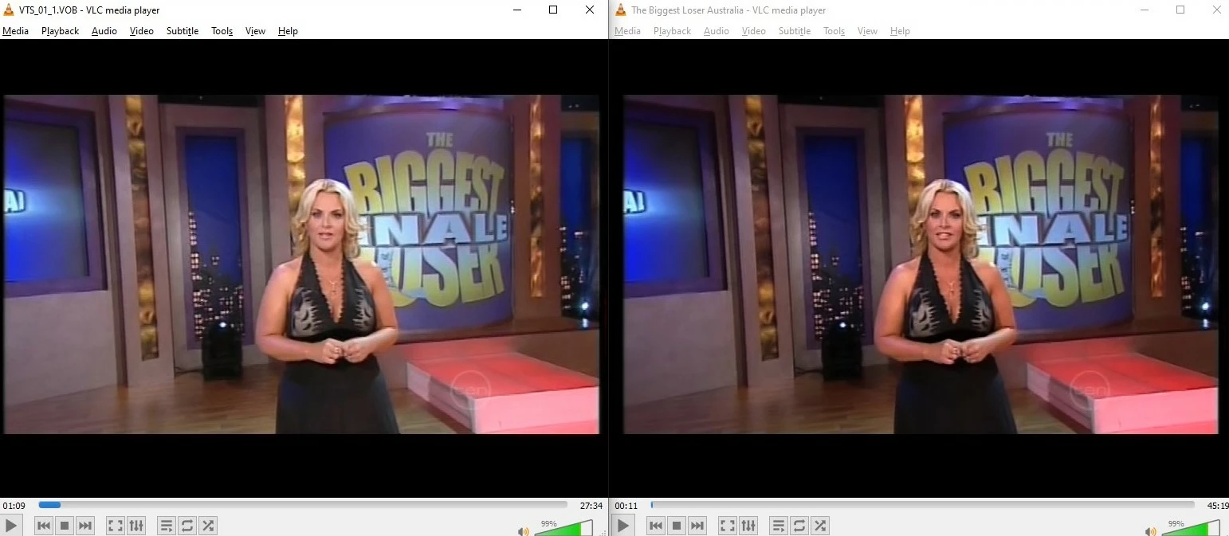Show extended settings in Biggest Loser window

click(748, 526)
